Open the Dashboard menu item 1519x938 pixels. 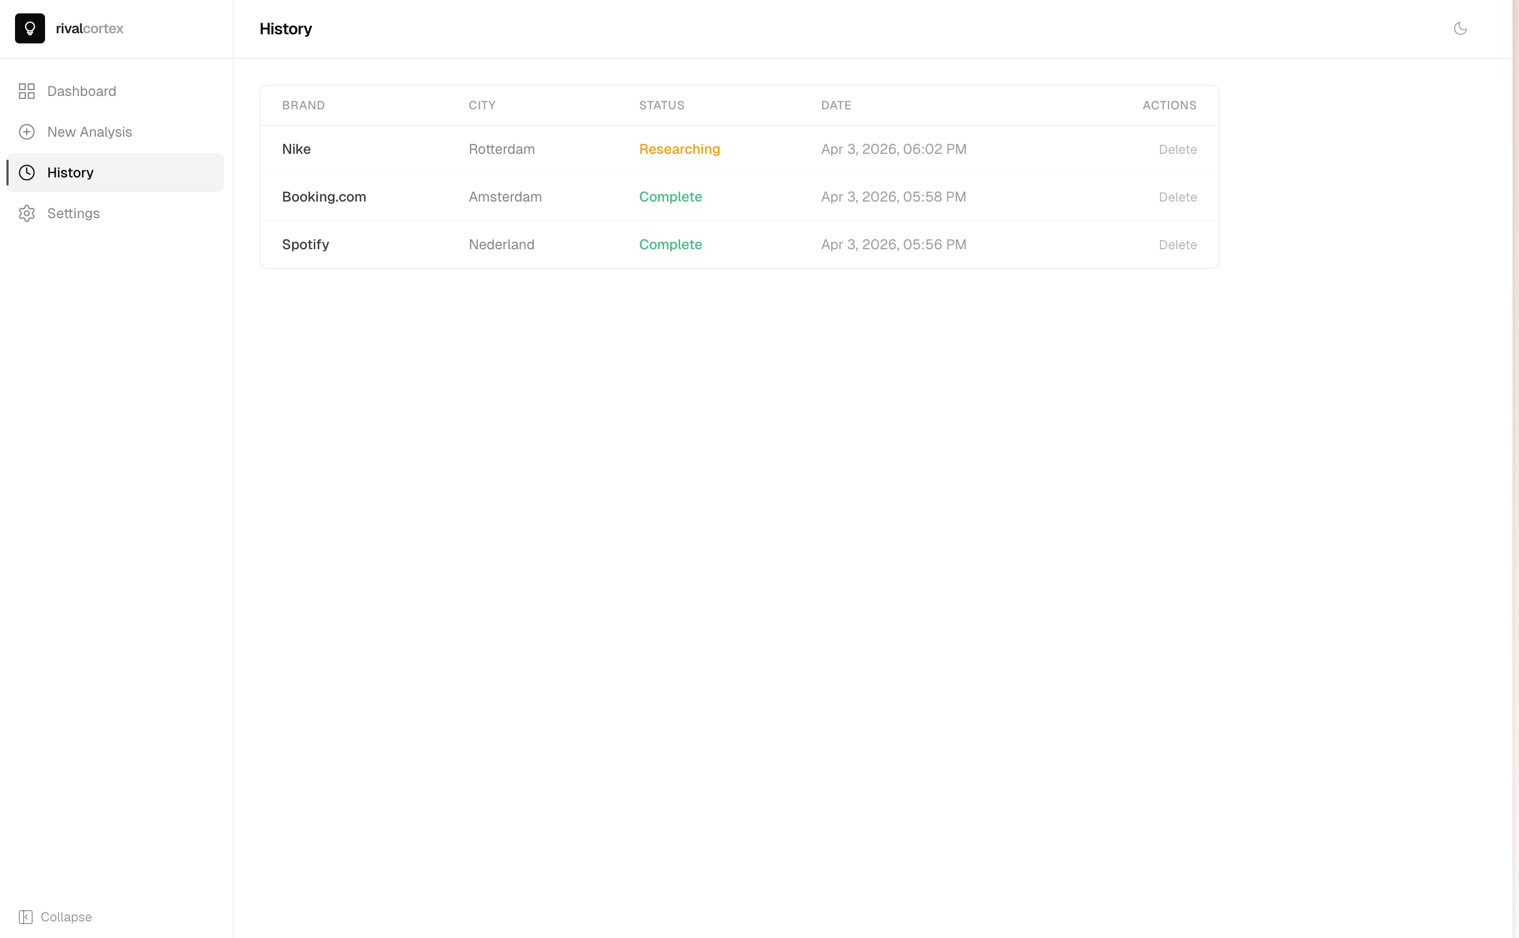click(x=81, y=91)
